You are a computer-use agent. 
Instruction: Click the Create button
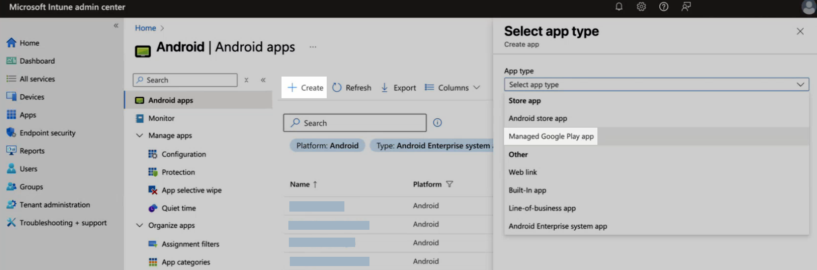305,87
